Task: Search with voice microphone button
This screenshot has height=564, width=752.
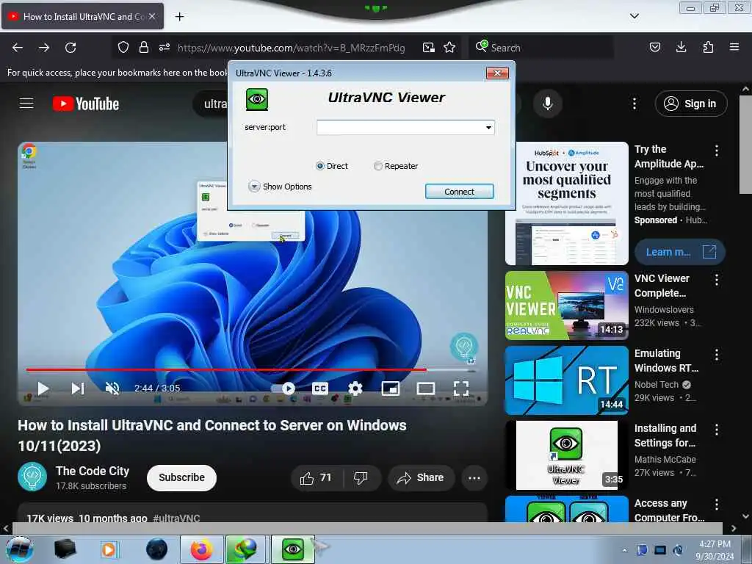Action: [548, 104]
